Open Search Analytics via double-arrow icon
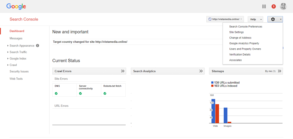Image resolution: width=293 pixels, height=139 pixels. (201, 71)
